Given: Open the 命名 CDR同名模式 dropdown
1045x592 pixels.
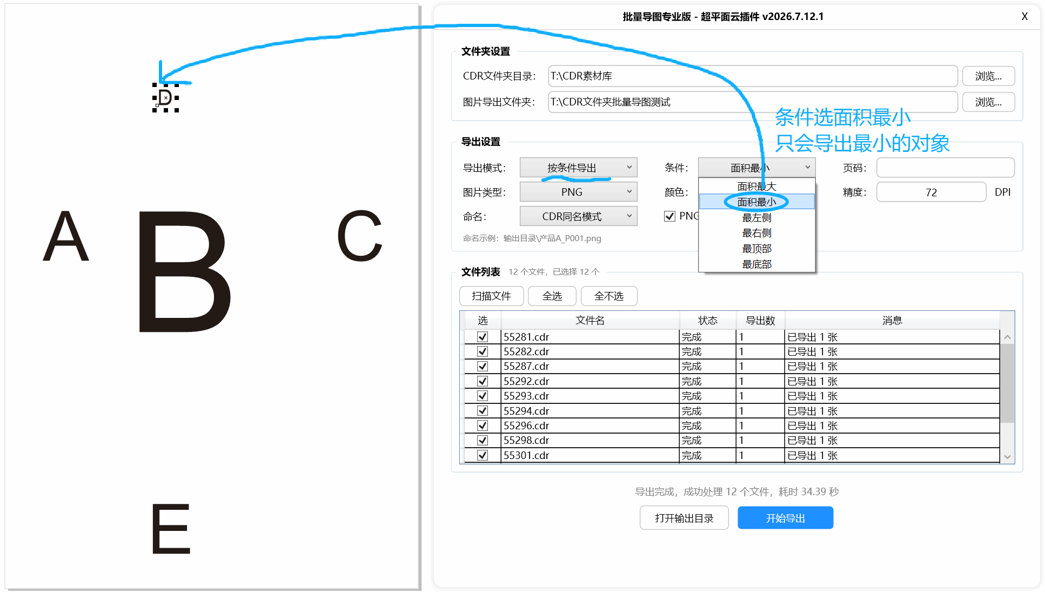Looking at the screenshot, I should pyautogui.click(x=578, y=216).
